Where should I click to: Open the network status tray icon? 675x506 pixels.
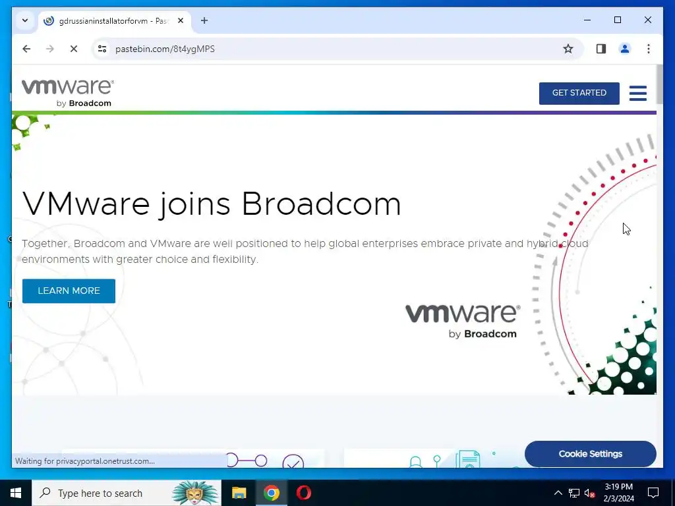pos(574,493)
